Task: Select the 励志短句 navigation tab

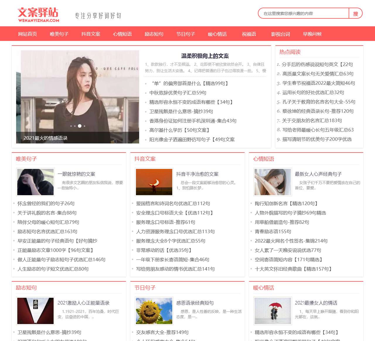Action: click(154, 34)
